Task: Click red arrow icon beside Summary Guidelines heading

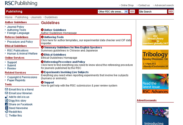Action: pos(42,47)
